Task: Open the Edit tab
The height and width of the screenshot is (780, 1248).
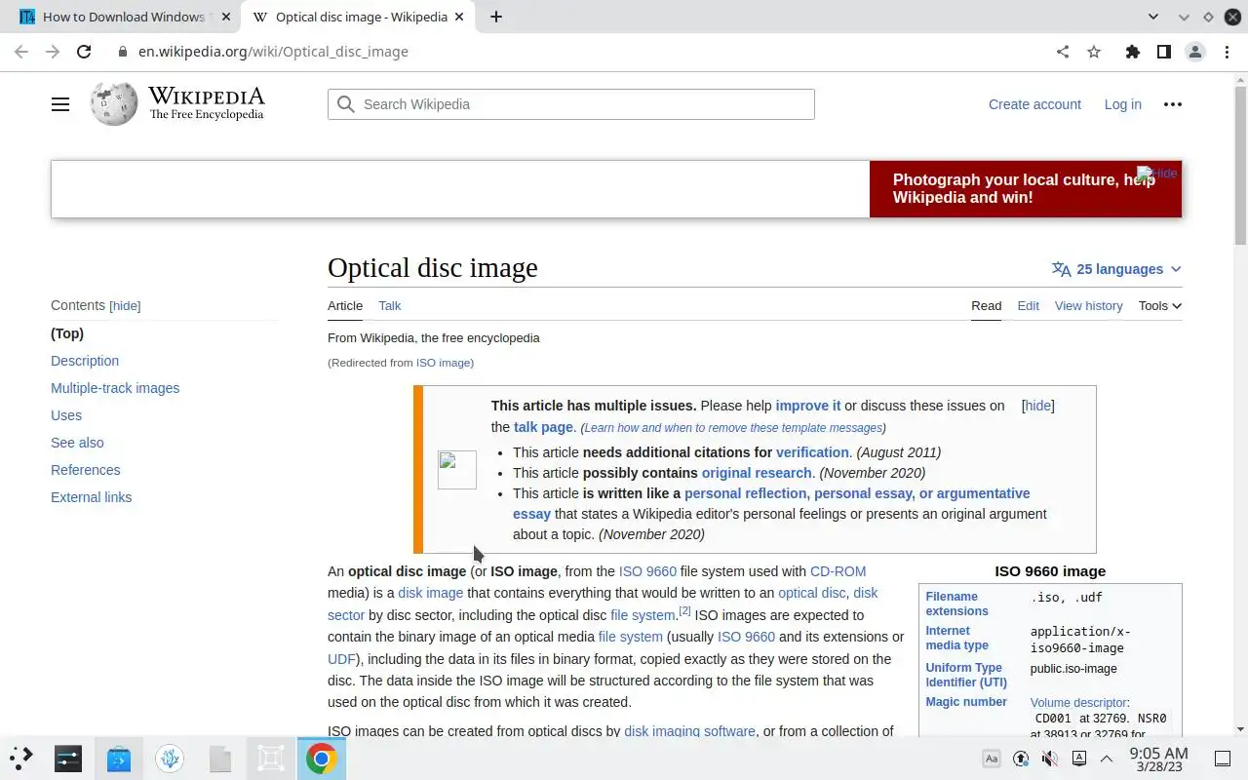Action: pyautogui.click(x=1029, y=305)
